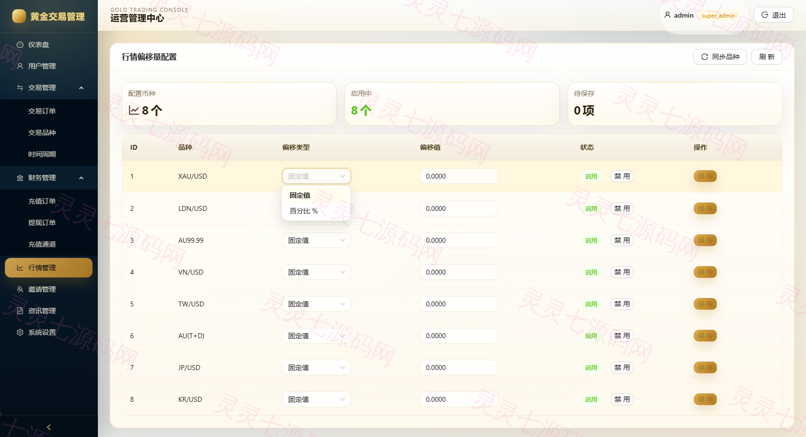Open 系统设置 gear icon
Viewport: 806px width, 437px height.
tap(20, 332)
